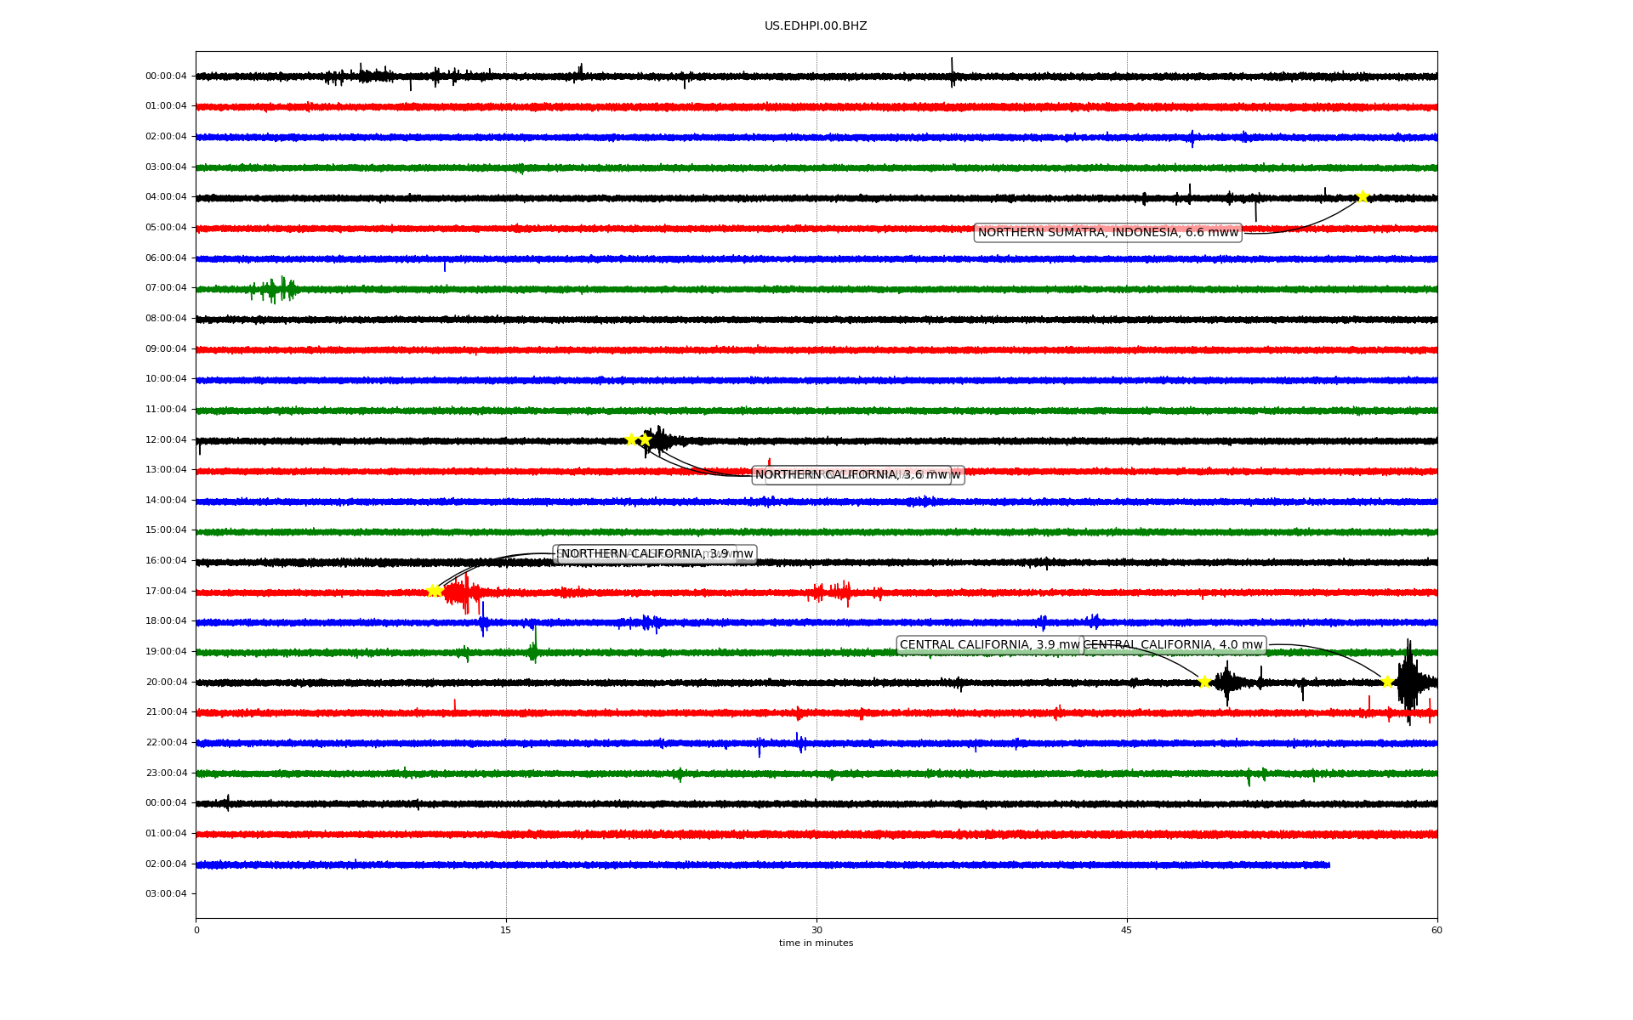The width and height of the screenshot is (1633, 1020).
Task: Click the 07:00:04 row time label
Action: 166,288
